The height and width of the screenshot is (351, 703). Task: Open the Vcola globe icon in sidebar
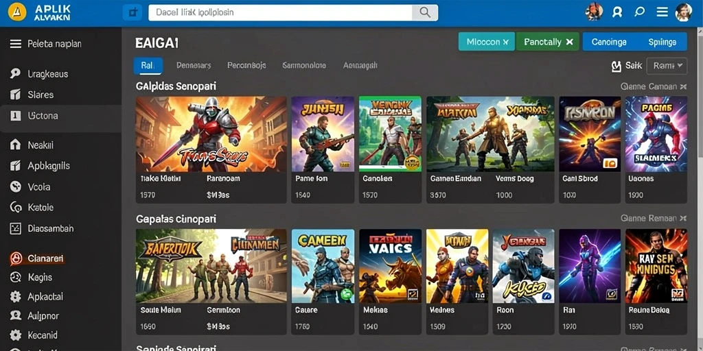16,186
